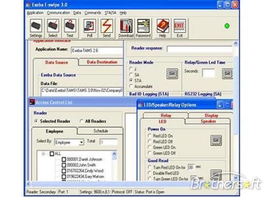Open the Settings toolbar icon
This screenshot has height=197, width=263.
click(36, 28)
